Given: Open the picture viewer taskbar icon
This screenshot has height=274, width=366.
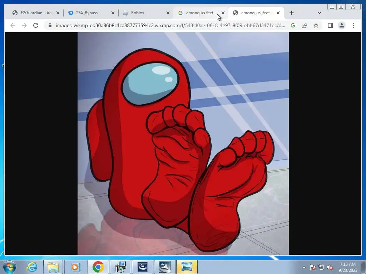Looking at the screenshot, I should (187, 267).
